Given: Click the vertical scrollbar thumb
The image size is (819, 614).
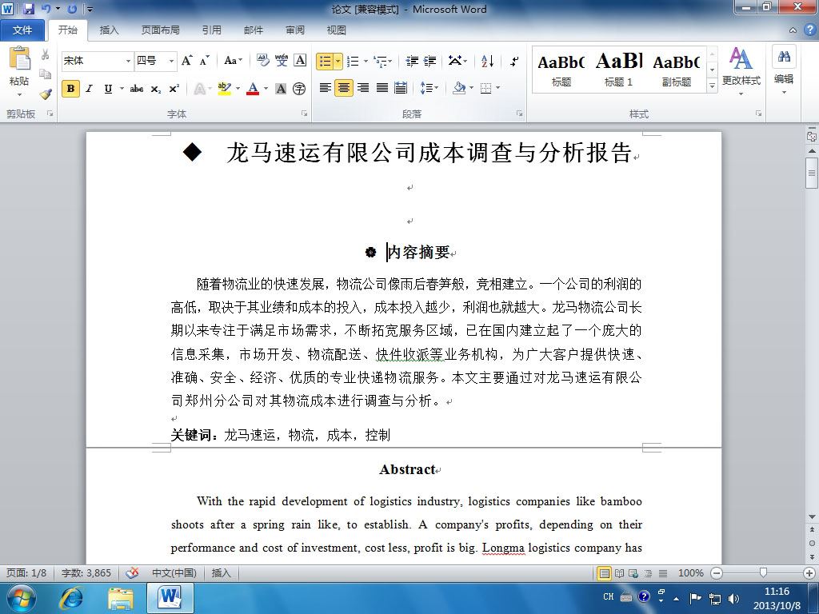Looking at the screenshot, I should (x=812, y=173).
